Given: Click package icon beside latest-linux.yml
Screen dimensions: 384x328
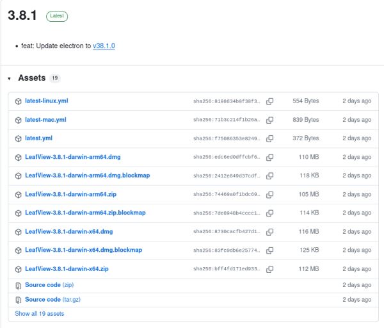Looking at the screenshot, I should click(x=19, y=101).
